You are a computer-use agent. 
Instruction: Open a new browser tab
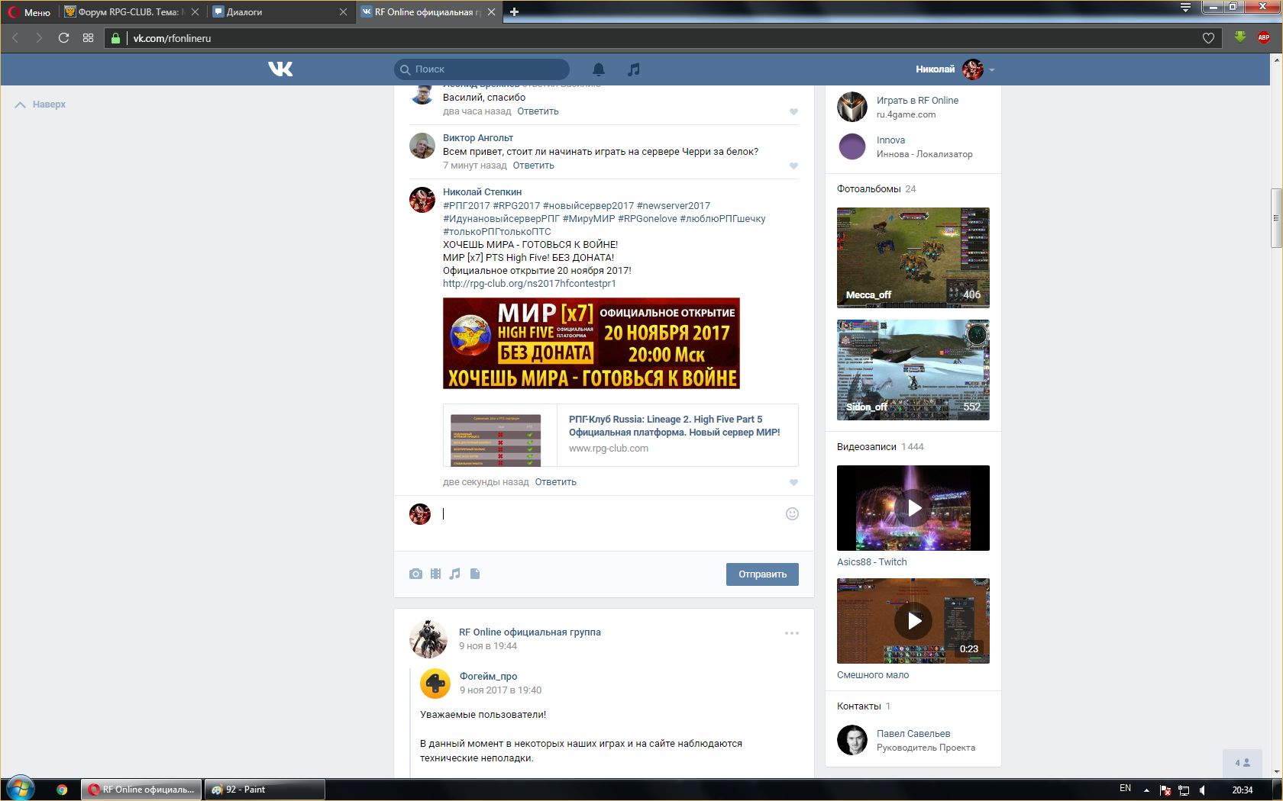pyautogui.click(x=514, y=12)
